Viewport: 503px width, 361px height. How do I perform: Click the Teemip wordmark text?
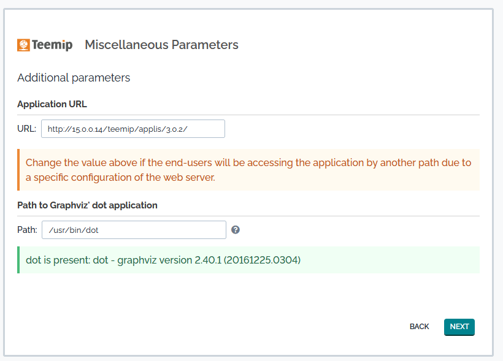(52, 45)
